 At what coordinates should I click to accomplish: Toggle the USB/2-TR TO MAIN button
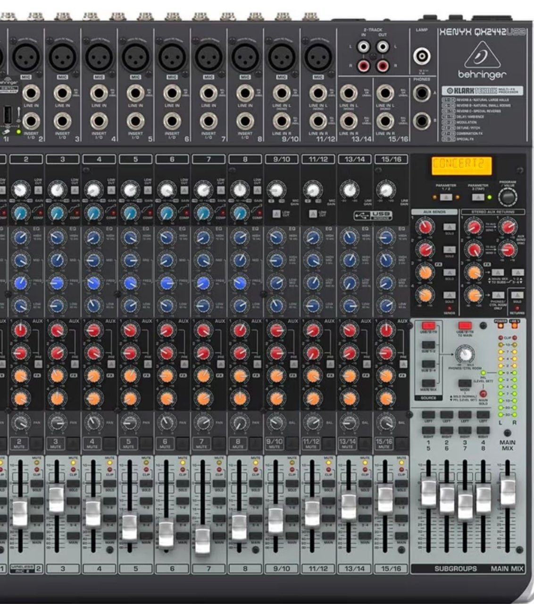pyautogui.click(x=465, y=326)
